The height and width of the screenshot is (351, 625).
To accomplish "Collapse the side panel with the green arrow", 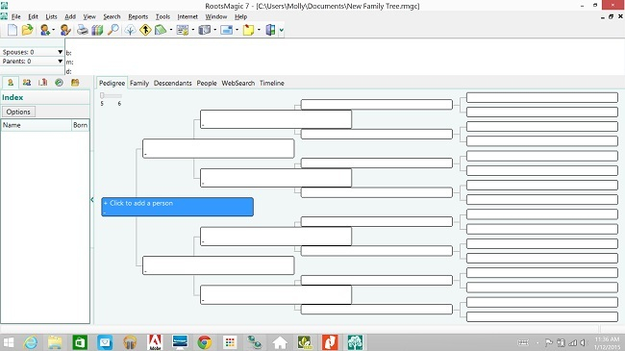I will (92, 199).
